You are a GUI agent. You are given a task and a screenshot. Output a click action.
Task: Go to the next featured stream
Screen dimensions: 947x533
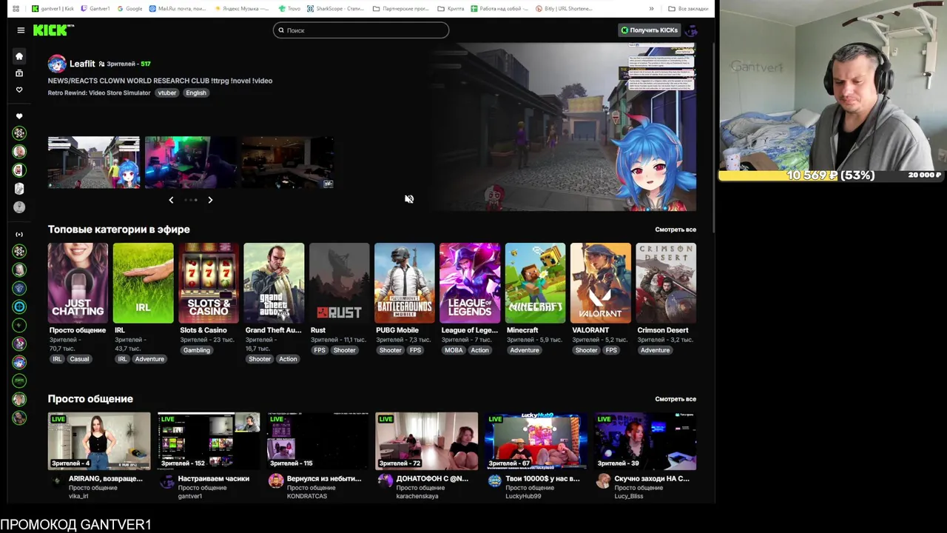coord(210,200)
